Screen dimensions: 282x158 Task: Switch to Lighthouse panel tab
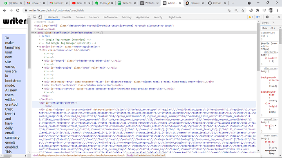(x=175, y=17)
